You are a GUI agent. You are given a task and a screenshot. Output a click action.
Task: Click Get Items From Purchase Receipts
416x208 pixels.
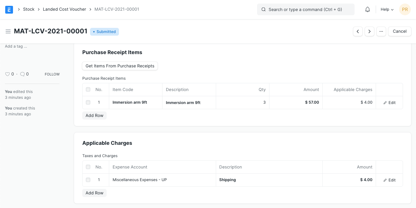[x=120, y=66]
